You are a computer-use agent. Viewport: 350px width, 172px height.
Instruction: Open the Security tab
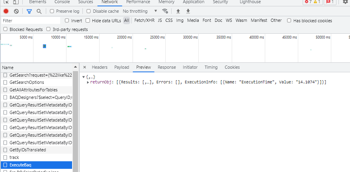[220, 2]
